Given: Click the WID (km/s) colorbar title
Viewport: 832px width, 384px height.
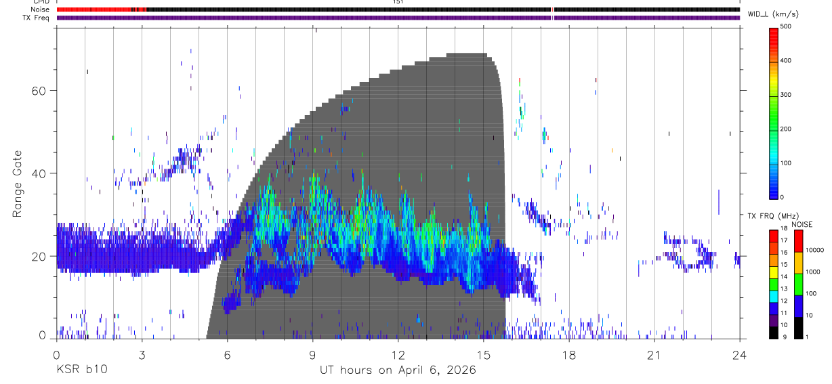Looking at the screenshot, I should pyautogui.click(x=773, y=14).
